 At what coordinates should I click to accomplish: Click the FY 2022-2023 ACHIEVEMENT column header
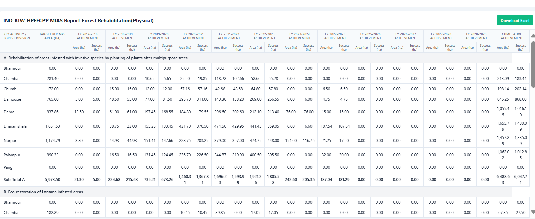click(264, 36)
